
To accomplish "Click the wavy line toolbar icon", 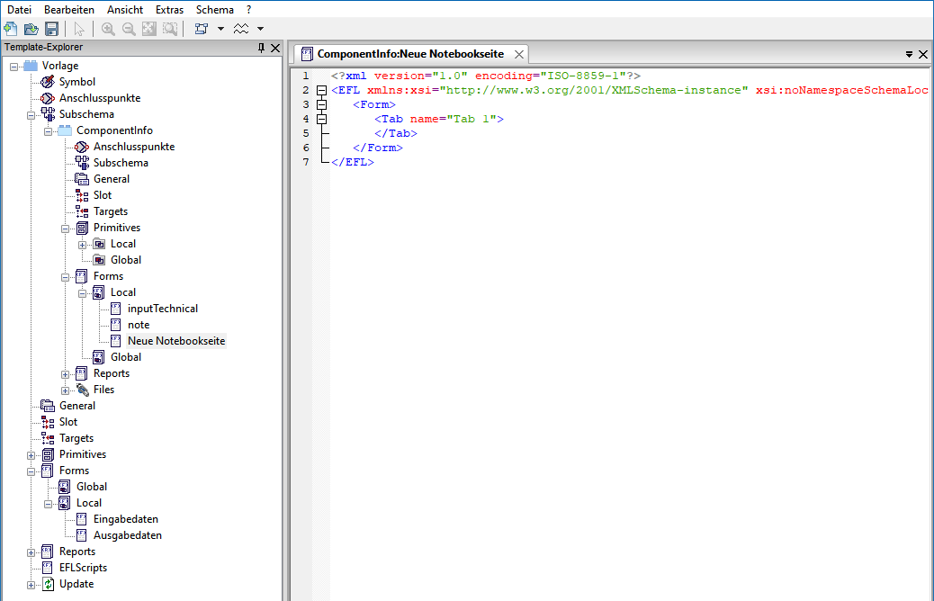I will click(x=240, y=29).
